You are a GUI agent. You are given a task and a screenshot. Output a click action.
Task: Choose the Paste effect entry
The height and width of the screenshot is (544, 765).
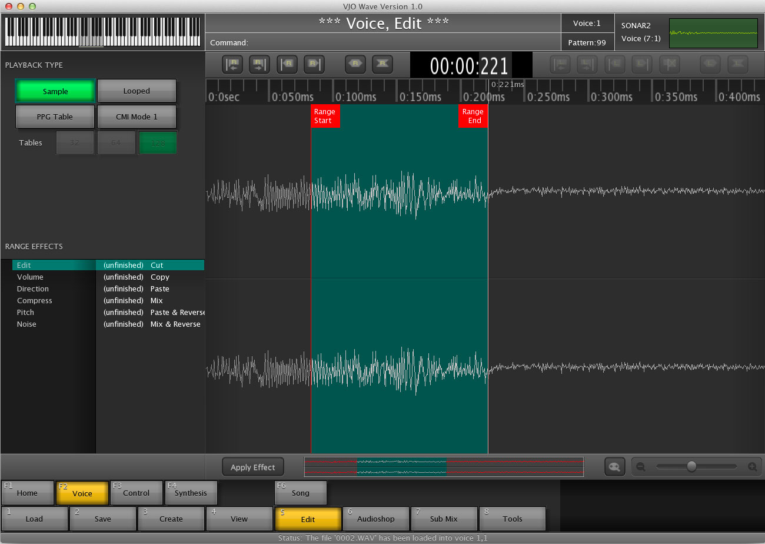click(x=150, y=288)
